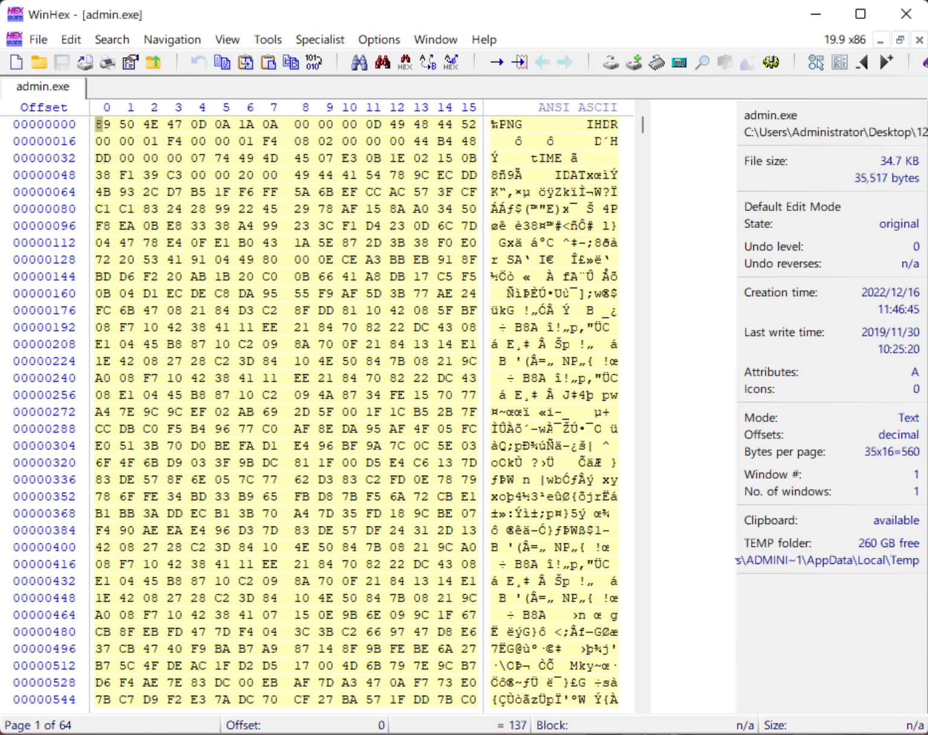Click the red binoculars search icon

point(382,62)
